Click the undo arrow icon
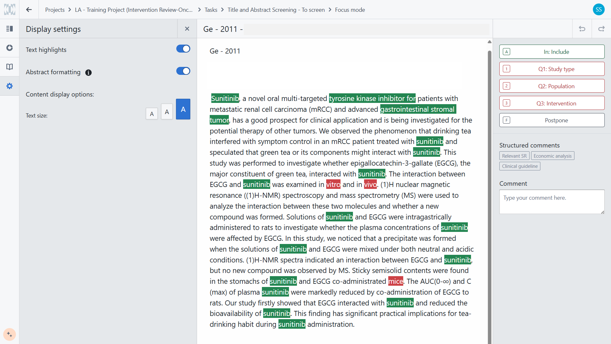Screen dimensions: 611x344 coord(582,29)
